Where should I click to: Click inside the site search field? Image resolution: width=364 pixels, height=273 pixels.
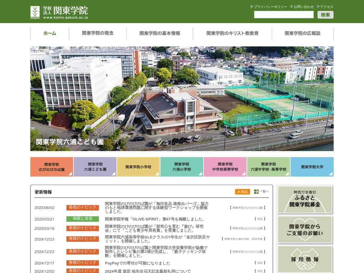coord(284,15)
